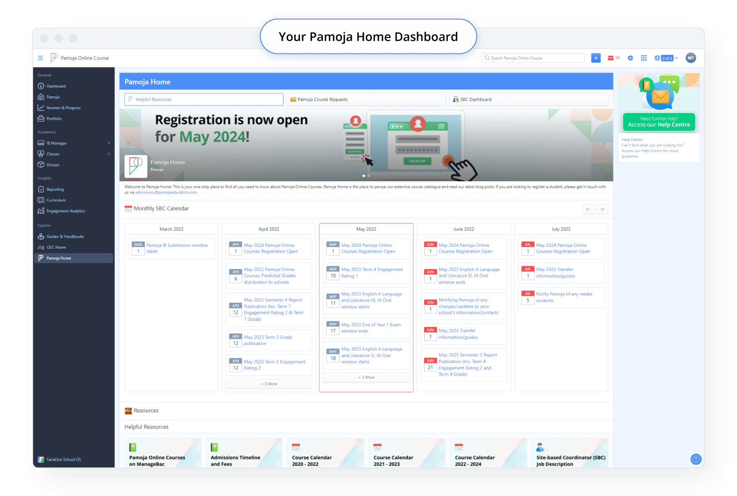
Task: Expand +2 More in May 2022
Action: [366, 377]
